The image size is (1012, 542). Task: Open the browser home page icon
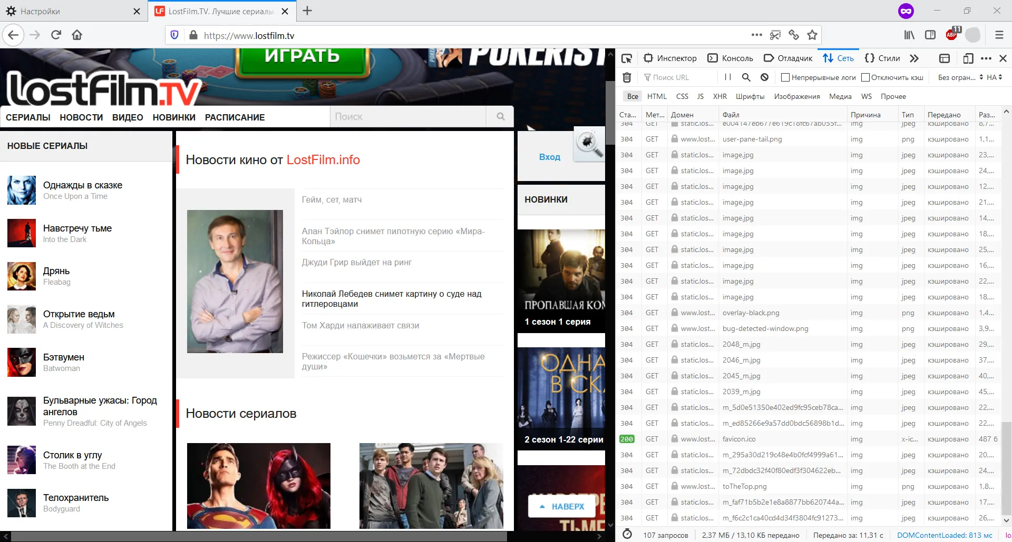77,35
